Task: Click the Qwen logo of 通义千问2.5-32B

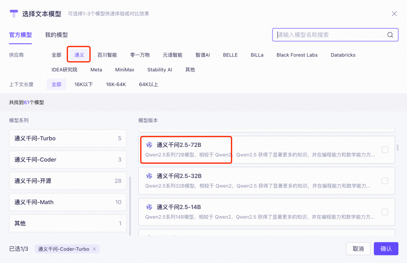Action: click(x=149, y=176)
